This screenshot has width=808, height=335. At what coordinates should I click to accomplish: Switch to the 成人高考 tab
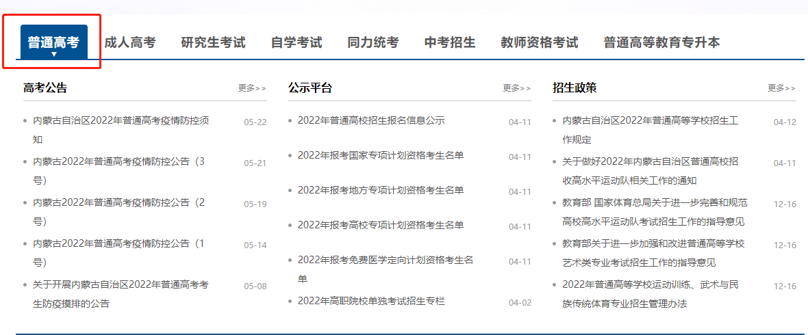pos(130,42)
